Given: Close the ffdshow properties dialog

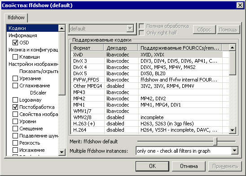Looking at the screenshot, I should 240,5.
